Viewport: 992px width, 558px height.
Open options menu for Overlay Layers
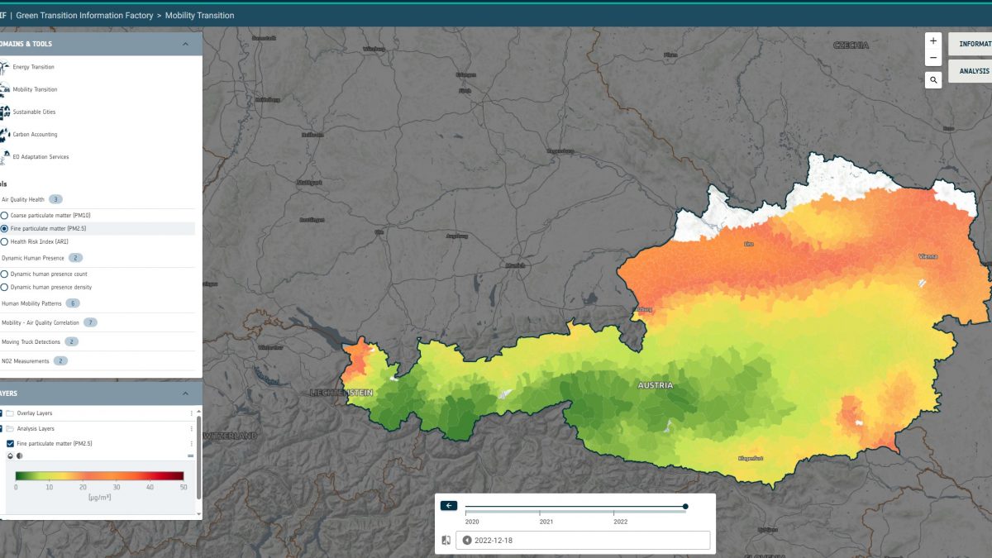tap(192, 413)
